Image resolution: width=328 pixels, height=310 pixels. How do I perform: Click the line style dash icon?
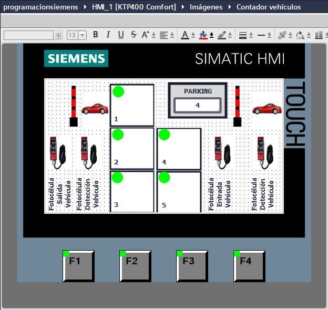pos(261,35)
